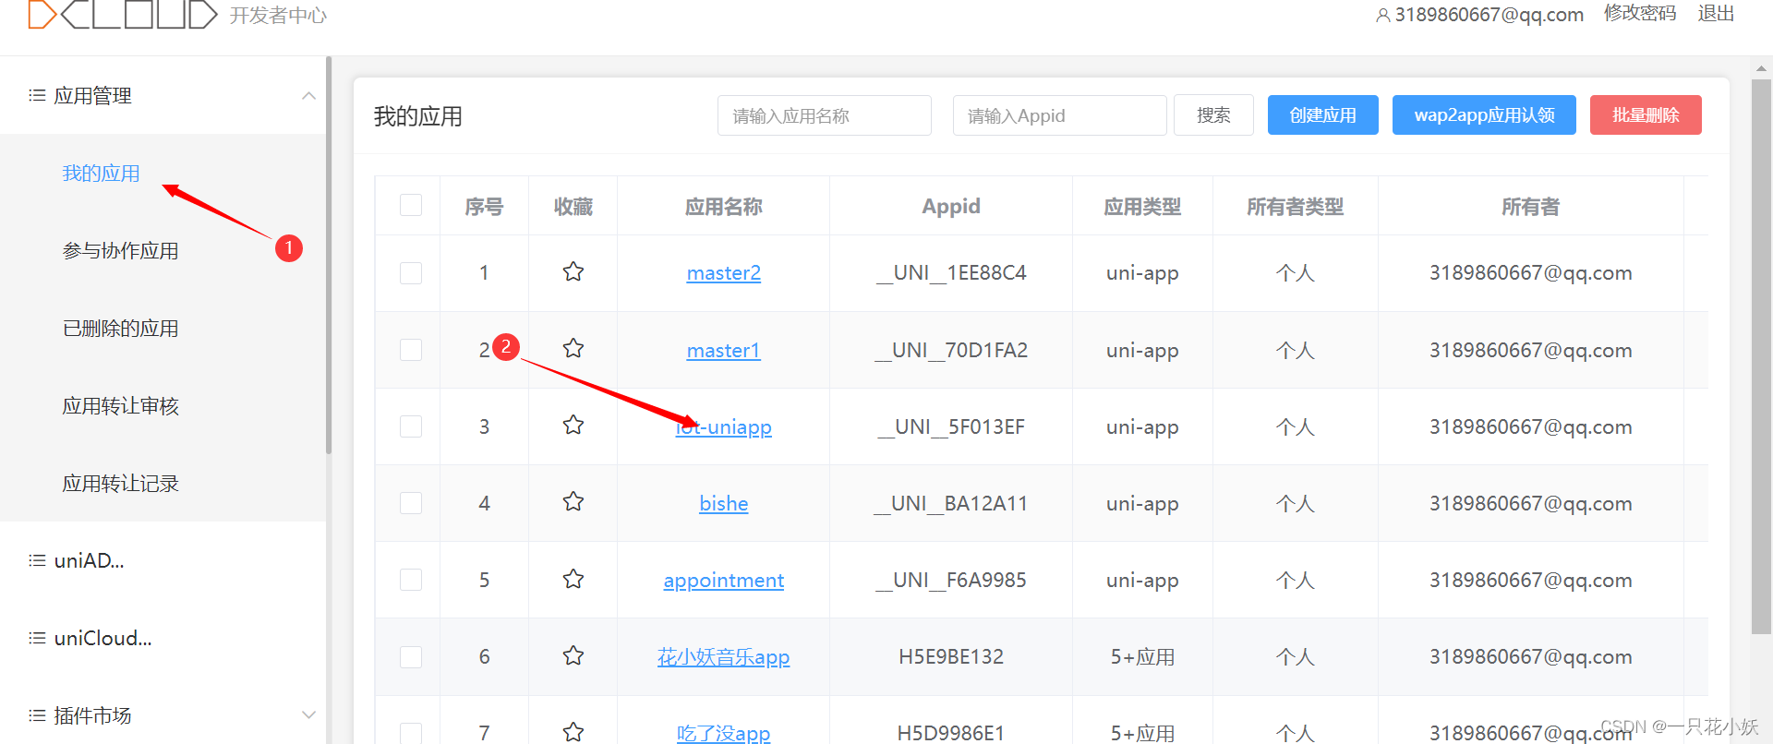The image size is (1773, 744).
Task: Collapse the 应用管理 section chevron
Action: [x=308, y=96]
